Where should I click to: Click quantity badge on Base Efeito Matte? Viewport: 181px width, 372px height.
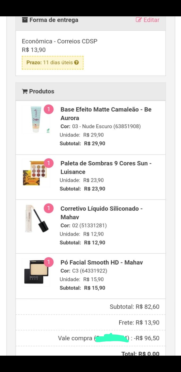(49, 110)
